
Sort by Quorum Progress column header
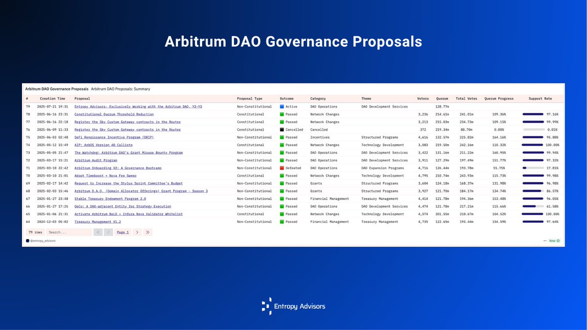coord(499,98)
